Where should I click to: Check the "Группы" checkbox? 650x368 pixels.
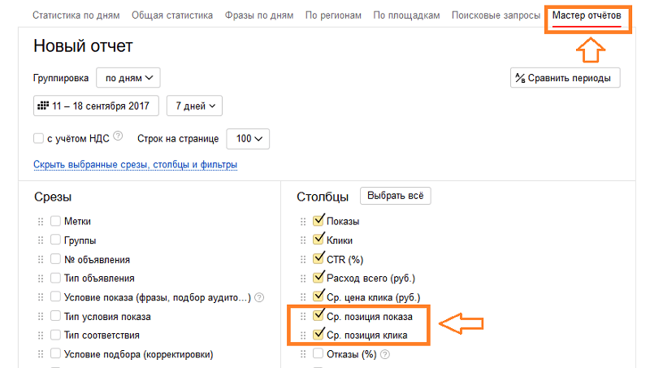pos(55,240)
